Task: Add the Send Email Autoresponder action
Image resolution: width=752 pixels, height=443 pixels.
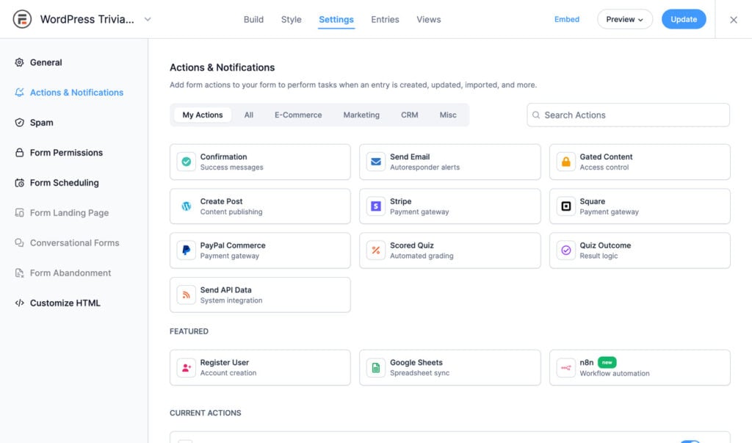Action: pos(450,162)
